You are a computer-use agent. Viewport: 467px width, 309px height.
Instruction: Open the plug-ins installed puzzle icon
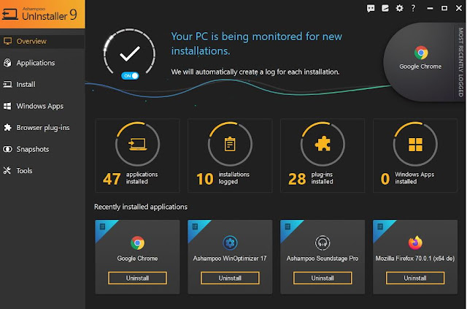(323, 144)
